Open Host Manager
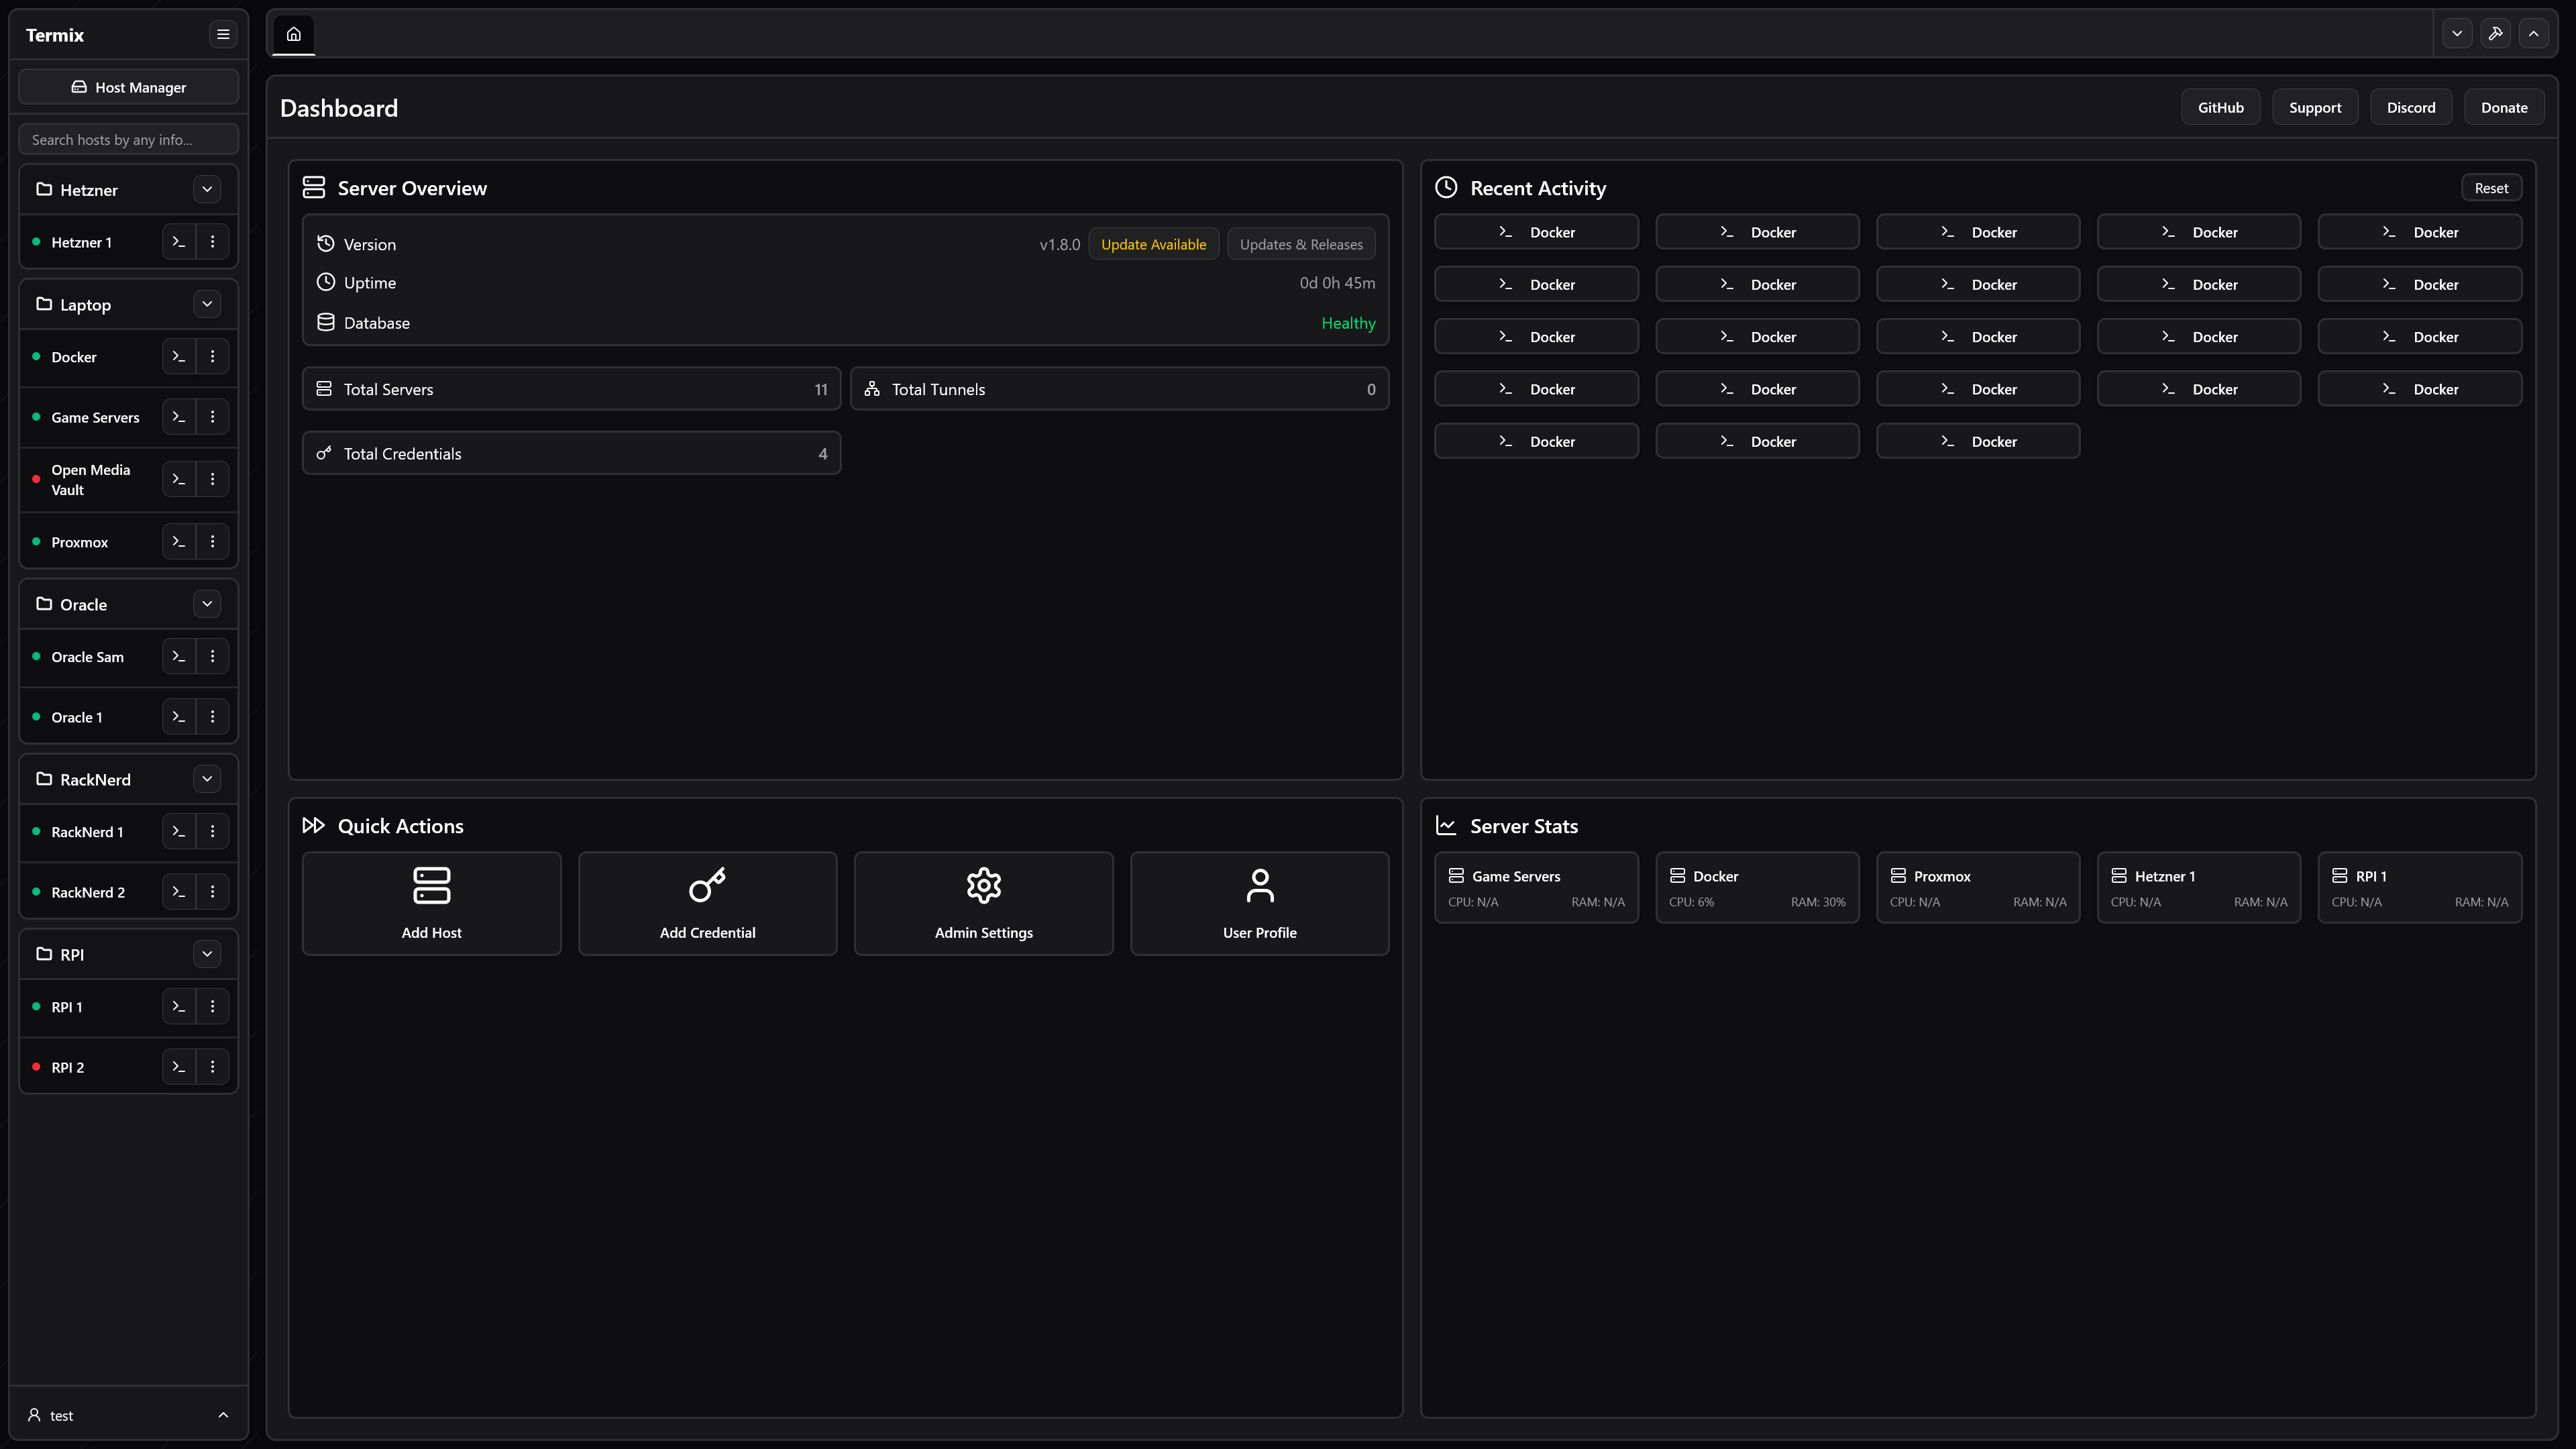Screen dimensions: 2576x1449 point(128,87)
